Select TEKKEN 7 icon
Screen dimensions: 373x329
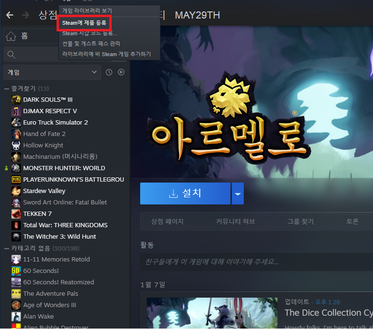coord(16,214)
